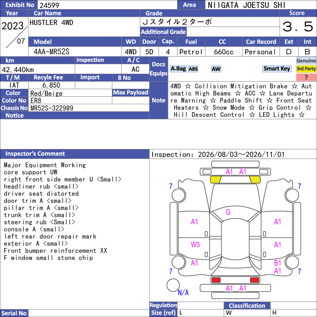
Task: Select the driver seat distorted comment
Action: pyautogui.click(x=41, y=194)
